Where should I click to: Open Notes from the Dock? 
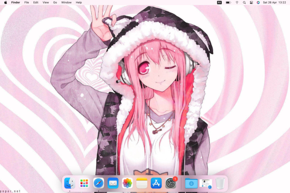click(x=142, y=183)
